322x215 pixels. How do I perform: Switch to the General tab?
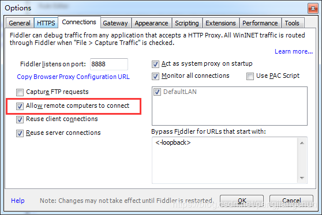coord(20,23)
